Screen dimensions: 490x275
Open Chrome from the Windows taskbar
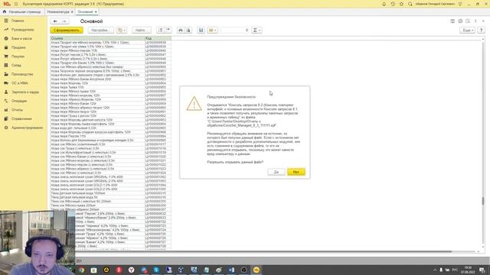coord(82,270)
